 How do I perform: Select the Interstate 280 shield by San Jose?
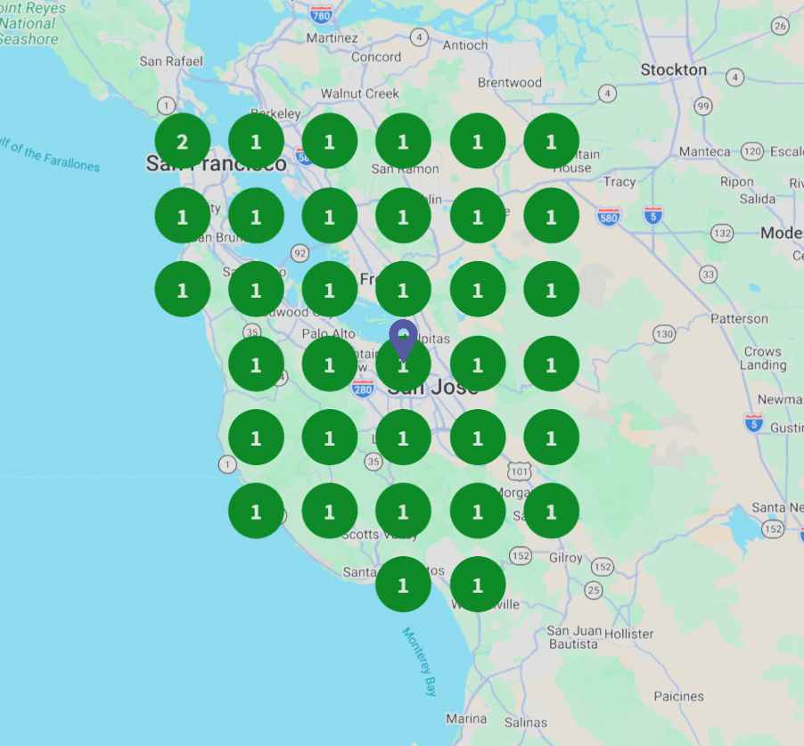(363, 388)
